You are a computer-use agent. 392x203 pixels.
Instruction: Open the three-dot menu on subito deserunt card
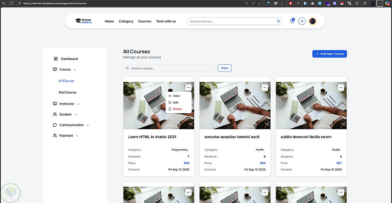341,87
